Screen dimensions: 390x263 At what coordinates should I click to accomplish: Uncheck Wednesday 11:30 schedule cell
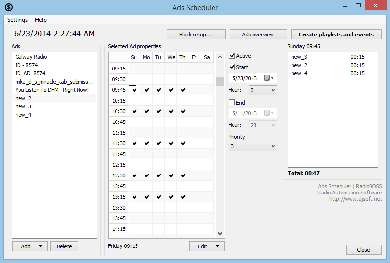pos(171,143)
